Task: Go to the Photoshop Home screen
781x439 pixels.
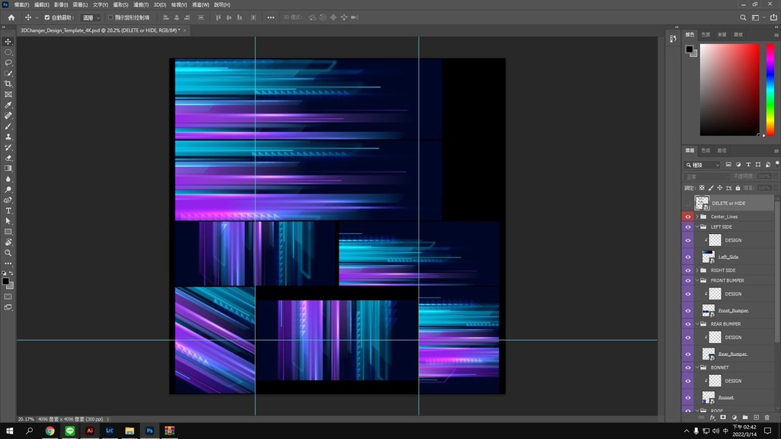Action: pos(11,18)
